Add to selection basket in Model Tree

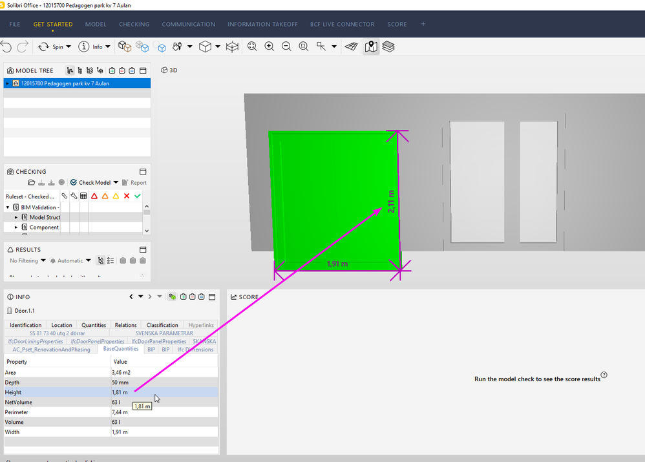coord(112,71)
